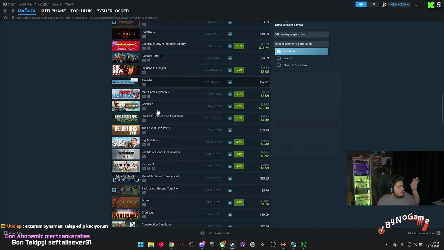This screenshot has width=444, height=250.
Task: Go back with the left arrow
Action: pyautogui.click(x=5, y=11)
